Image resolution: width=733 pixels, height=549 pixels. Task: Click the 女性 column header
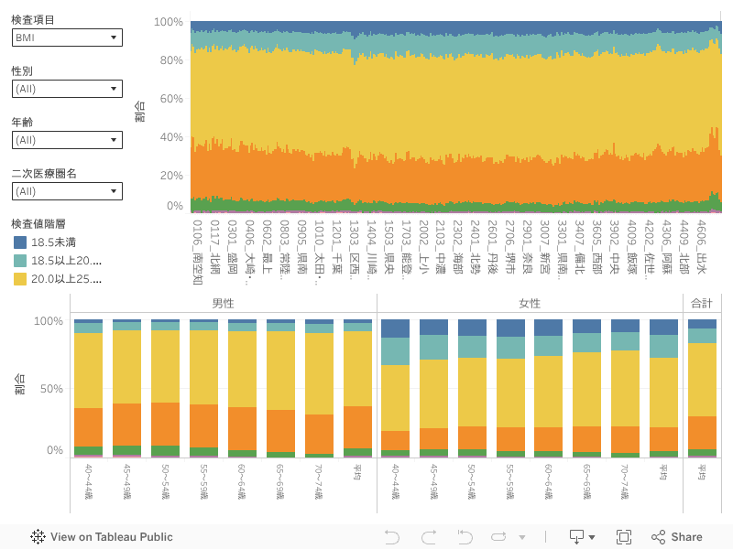click(x=530, y=304)
